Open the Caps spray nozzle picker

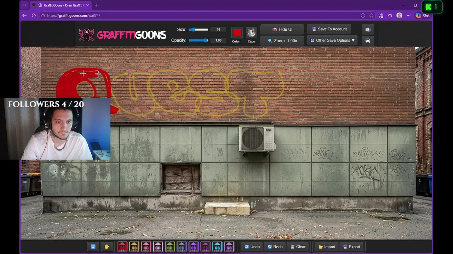coord(251,33)
